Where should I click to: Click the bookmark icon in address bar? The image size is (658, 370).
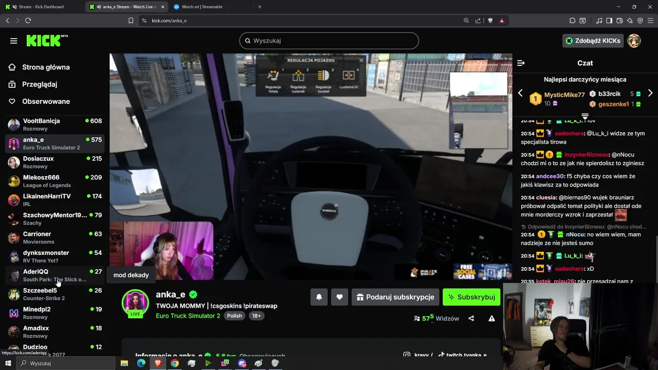pyautogui.click(x=131, y=21)
